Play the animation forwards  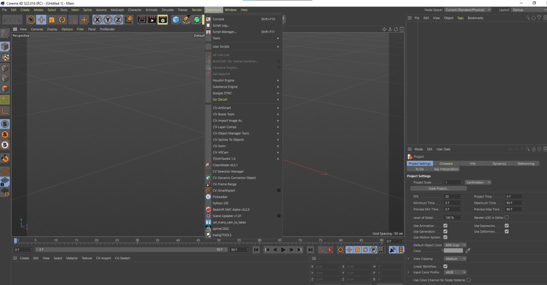coord(283,250)
